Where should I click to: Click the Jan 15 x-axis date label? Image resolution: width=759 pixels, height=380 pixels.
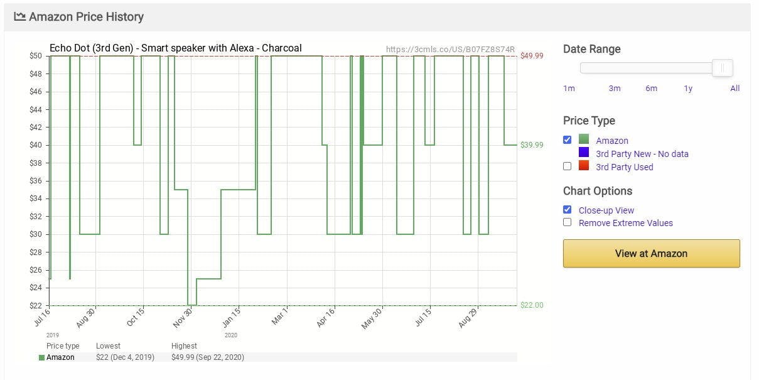coord(231,318)
